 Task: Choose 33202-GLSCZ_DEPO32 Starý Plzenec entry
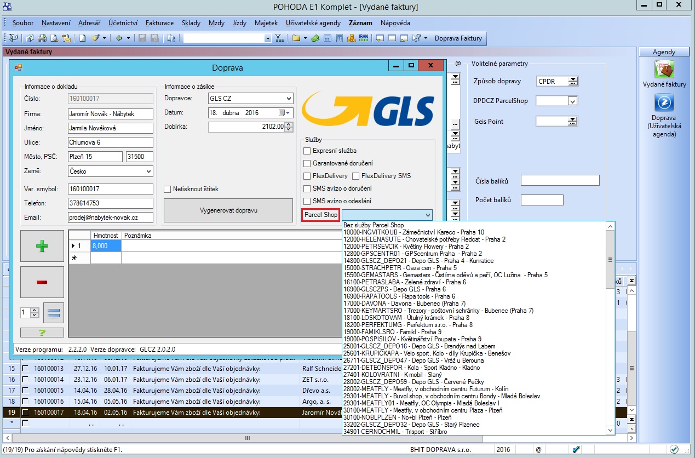tap(411, 425)
